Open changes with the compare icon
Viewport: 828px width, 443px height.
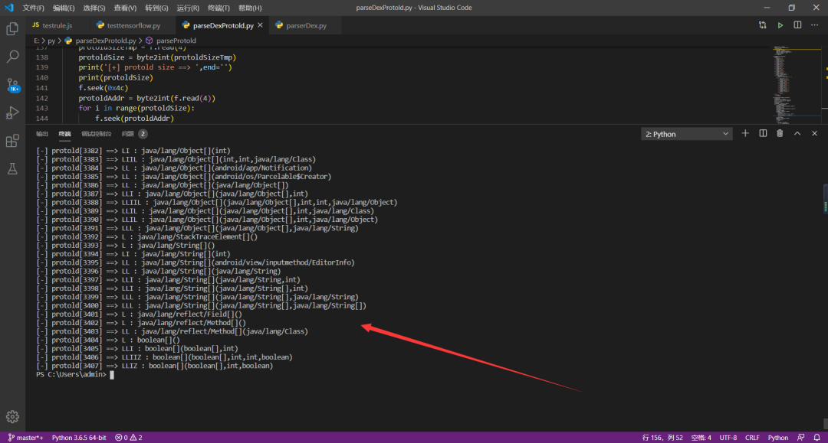point(763,25)
